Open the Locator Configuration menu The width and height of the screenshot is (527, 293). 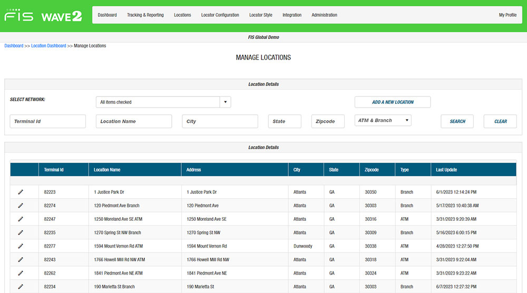pos(220,15)
